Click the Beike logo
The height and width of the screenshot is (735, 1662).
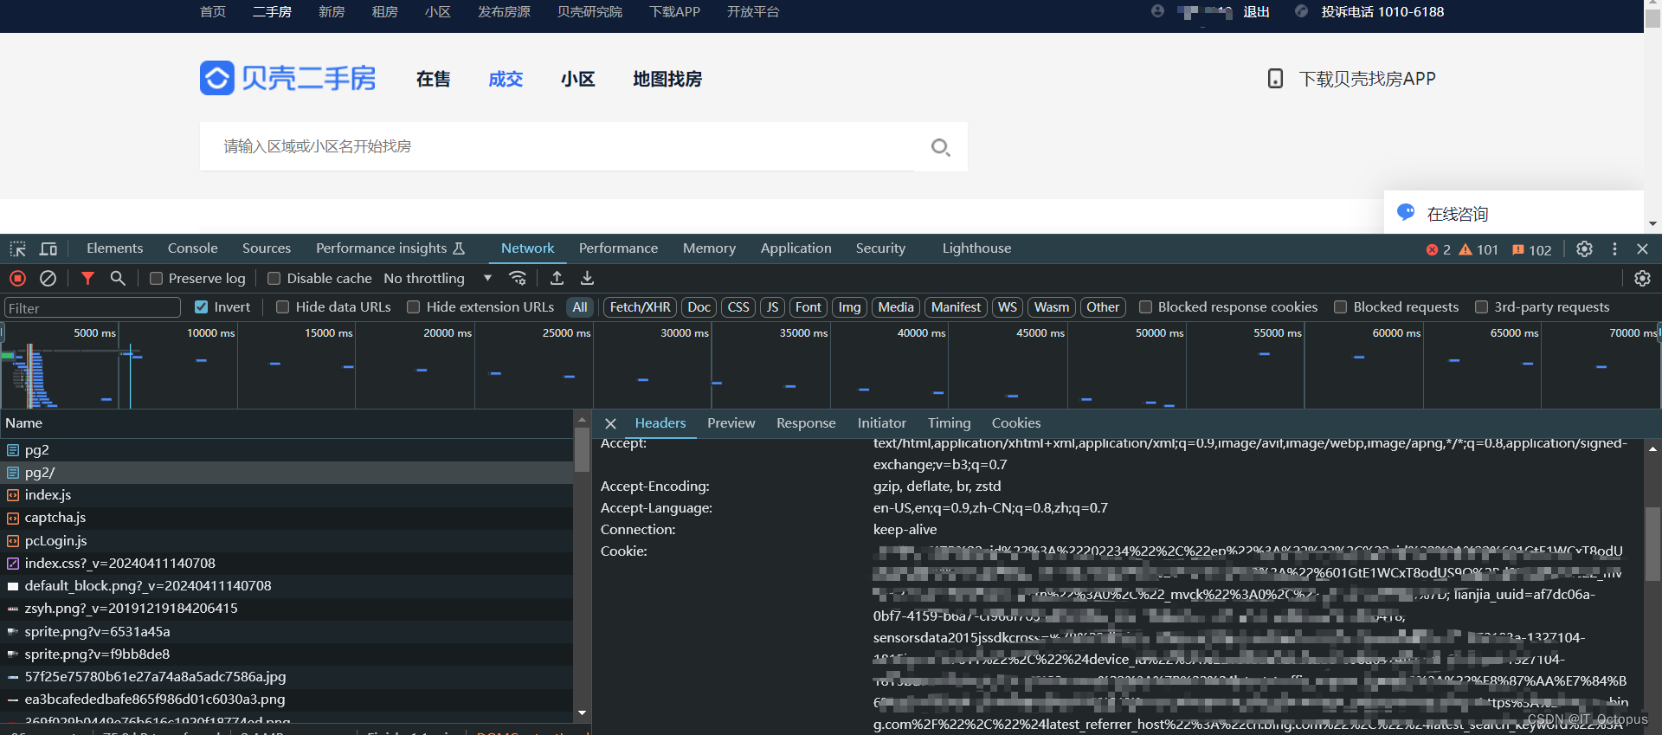[288, 78]
